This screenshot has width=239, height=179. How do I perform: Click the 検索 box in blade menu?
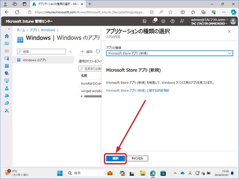click(x=42, y=52)
